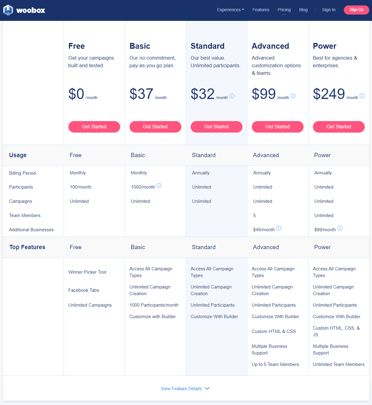
Task: Open the Blog section
Action: (x=303, y=9)
